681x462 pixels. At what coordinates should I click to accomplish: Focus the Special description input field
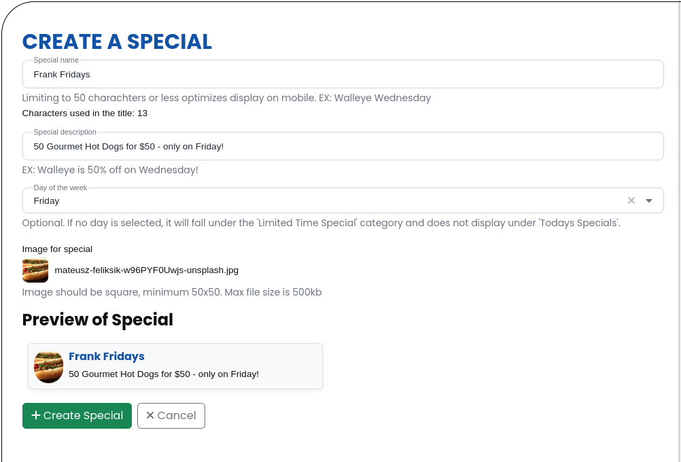(x=343, y=146)
